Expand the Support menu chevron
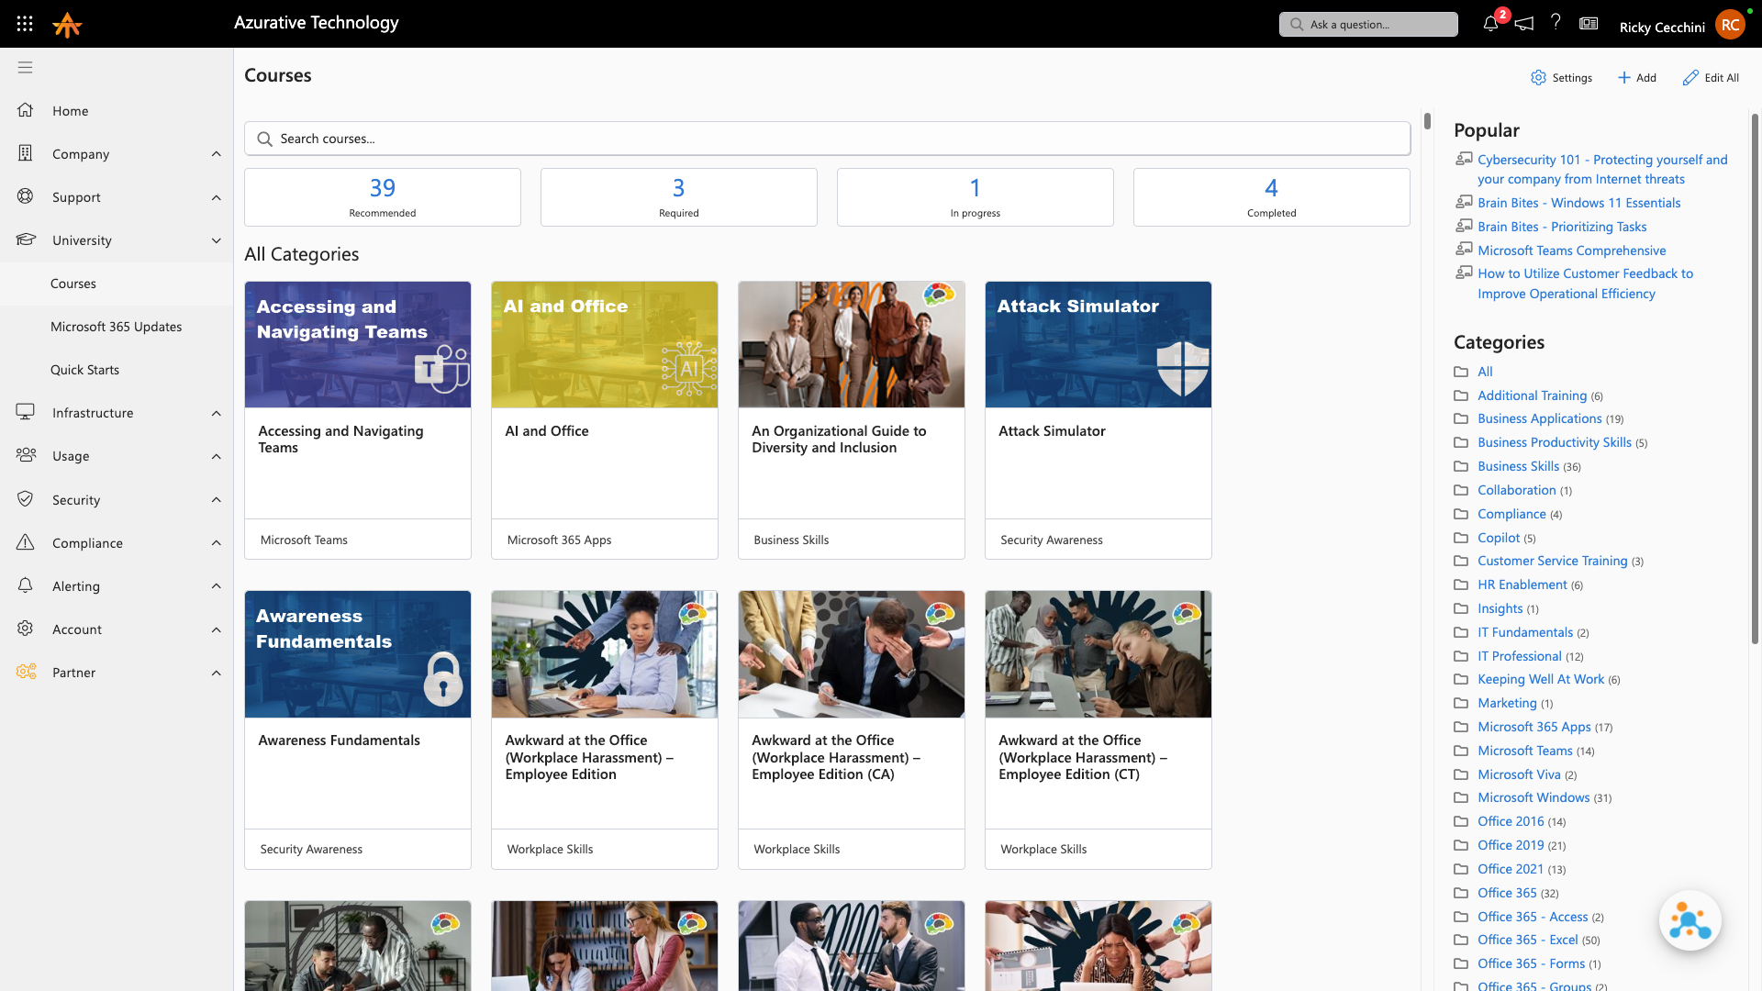This screenshot has height=991, width=1762. click(x=217, y=197)
